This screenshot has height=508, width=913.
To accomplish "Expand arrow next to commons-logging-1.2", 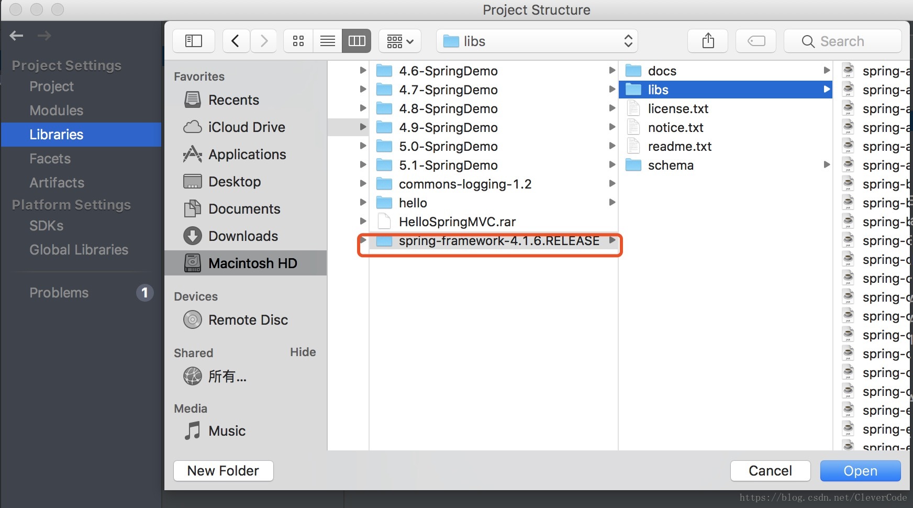I will tap(611, 183).
